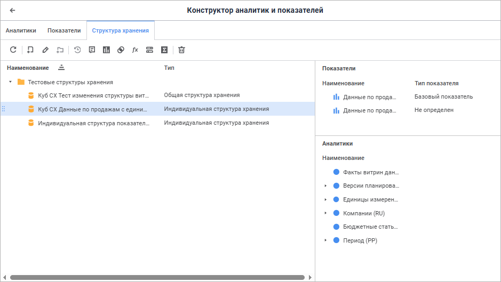Expand the Период (РР) node

click(325, 240)
